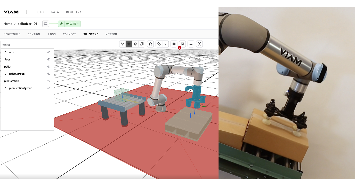
Task: Hide pick-station/group with eye icon
Action: pyautogui.click(x=49, y=88)
